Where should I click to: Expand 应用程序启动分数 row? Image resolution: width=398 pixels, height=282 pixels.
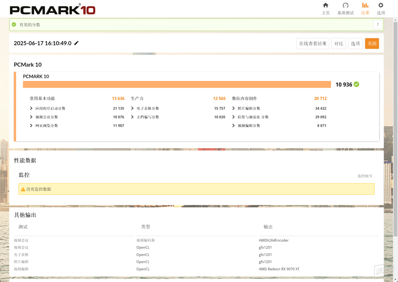click(31, 108)
